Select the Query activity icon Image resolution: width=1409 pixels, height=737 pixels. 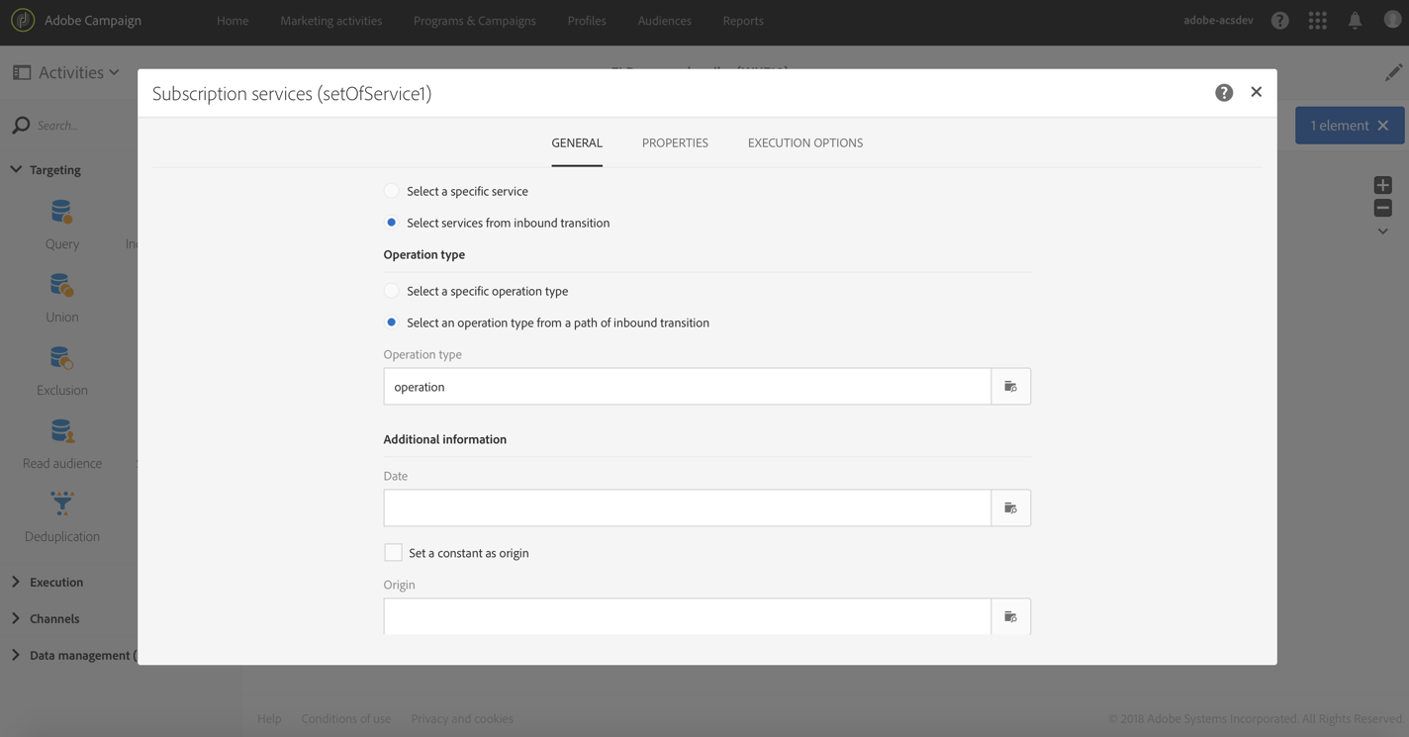61,213
